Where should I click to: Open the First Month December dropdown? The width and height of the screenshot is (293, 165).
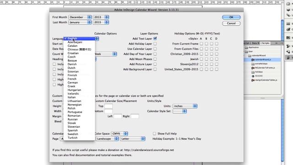point(80,17)
